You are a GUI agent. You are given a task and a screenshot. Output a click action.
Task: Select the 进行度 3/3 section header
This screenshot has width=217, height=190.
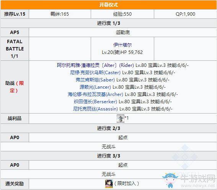click(x=109, y=156)
